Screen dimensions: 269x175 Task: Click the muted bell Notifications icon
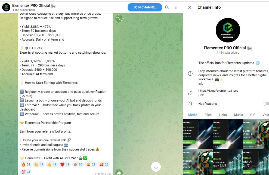coord(190,104)
